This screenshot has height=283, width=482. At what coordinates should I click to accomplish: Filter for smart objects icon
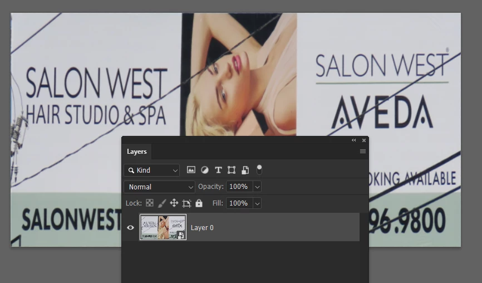(x=245, y=170)
